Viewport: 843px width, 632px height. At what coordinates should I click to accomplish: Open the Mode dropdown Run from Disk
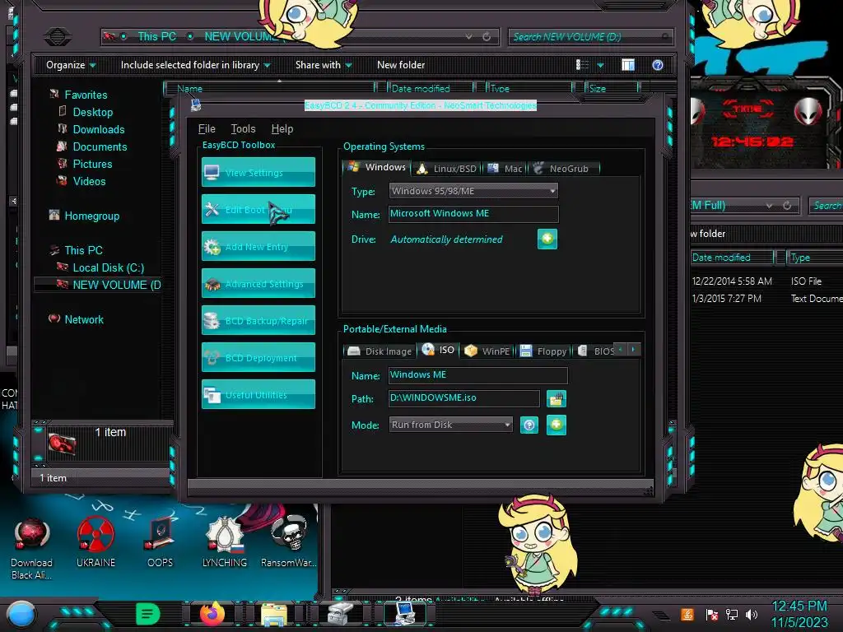450,425
